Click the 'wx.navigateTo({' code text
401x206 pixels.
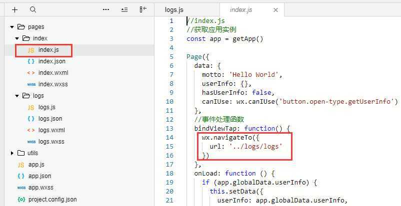[230, 138]
